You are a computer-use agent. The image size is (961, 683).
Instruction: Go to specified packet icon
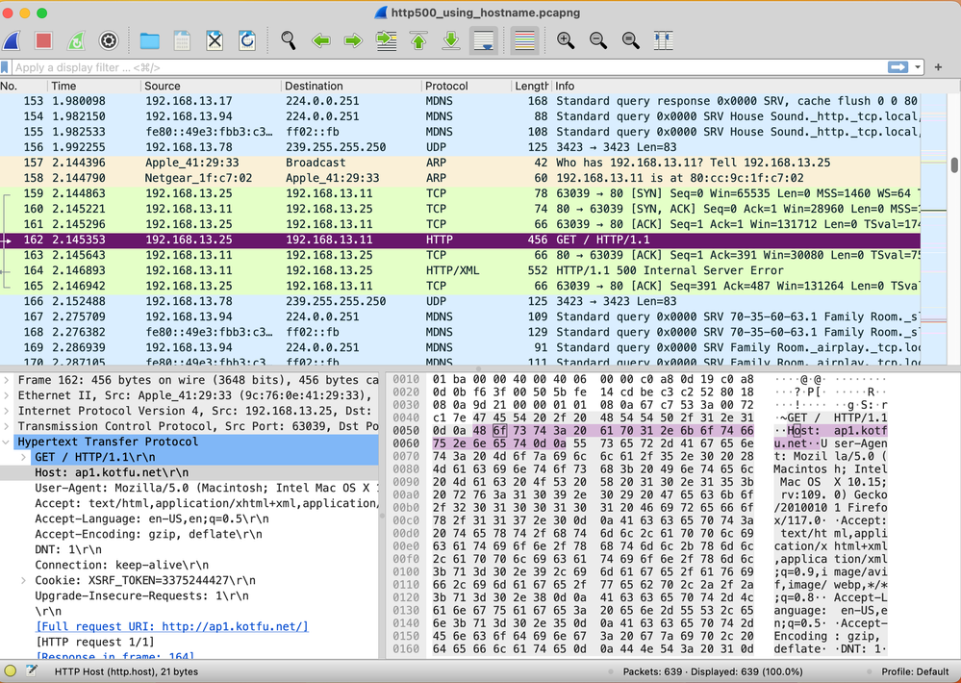[386, 41]
